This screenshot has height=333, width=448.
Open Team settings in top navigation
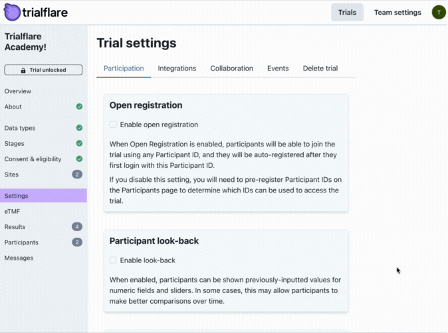click(397, 13)
